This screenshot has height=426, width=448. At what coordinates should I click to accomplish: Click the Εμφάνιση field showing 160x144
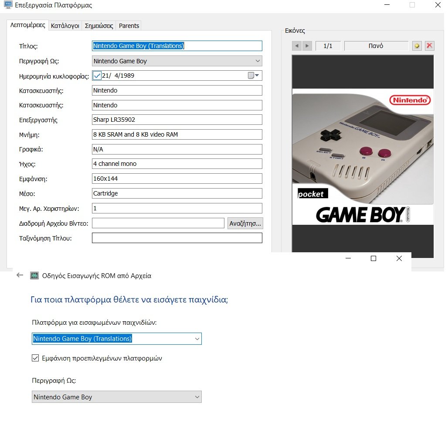(x=177, y=179)
